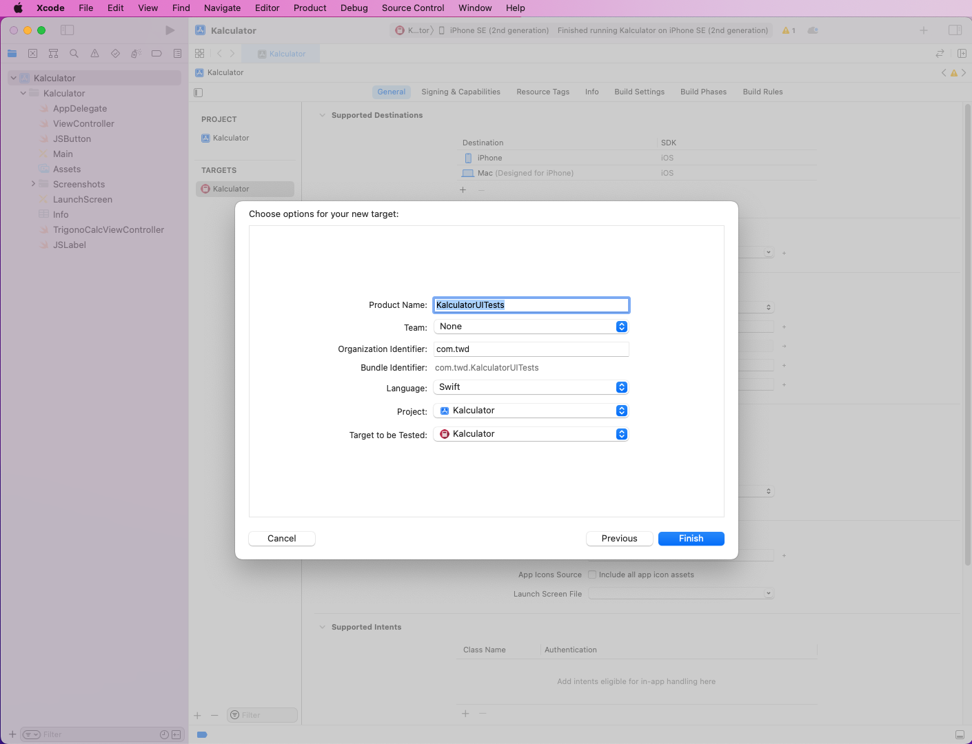The height and width of the screenshot is (744, 972).
Task: Open the Launch Screen File dropdown
Action: 681,593
